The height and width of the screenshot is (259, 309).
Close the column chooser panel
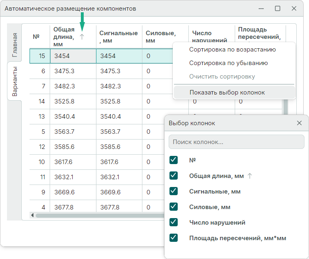click(x=299, y=123)
